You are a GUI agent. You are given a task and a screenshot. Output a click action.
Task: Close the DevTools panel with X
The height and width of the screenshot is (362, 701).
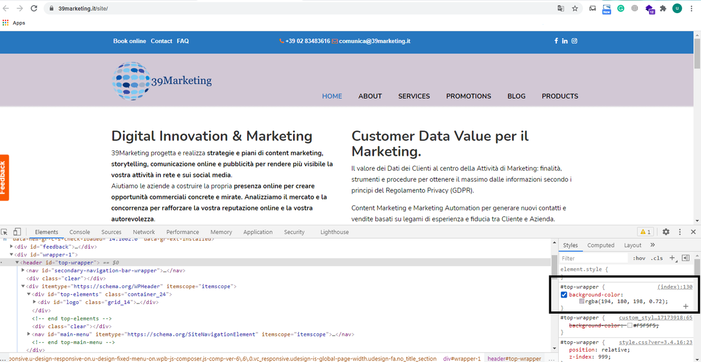click(x=693, y=232)
